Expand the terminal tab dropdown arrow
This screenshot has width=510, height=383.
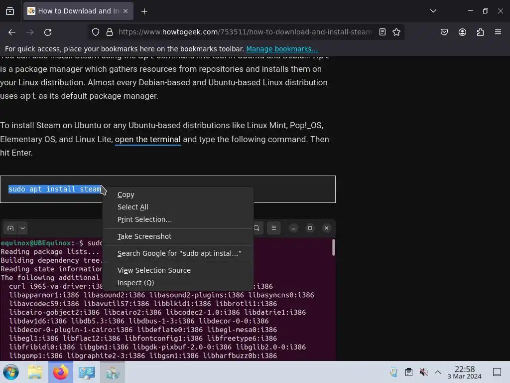click(x=23, y=228)
